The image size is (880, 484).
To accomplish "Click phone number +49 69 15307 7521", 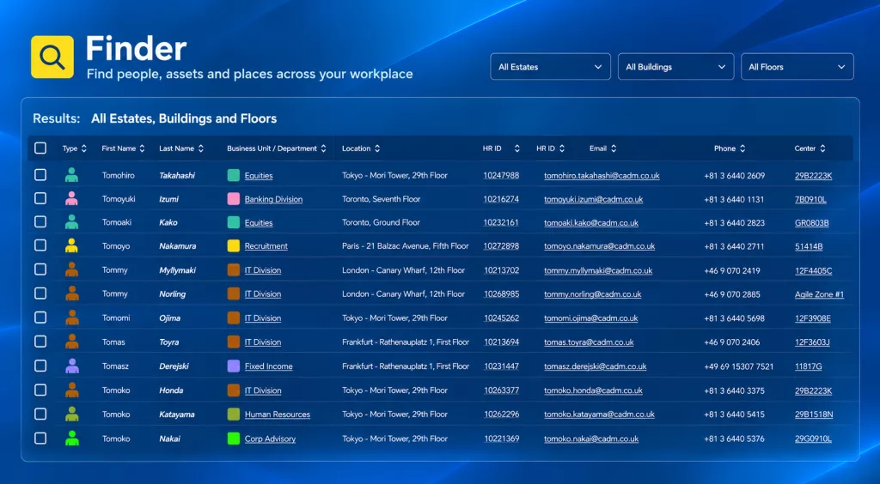I will coord(738,366).
